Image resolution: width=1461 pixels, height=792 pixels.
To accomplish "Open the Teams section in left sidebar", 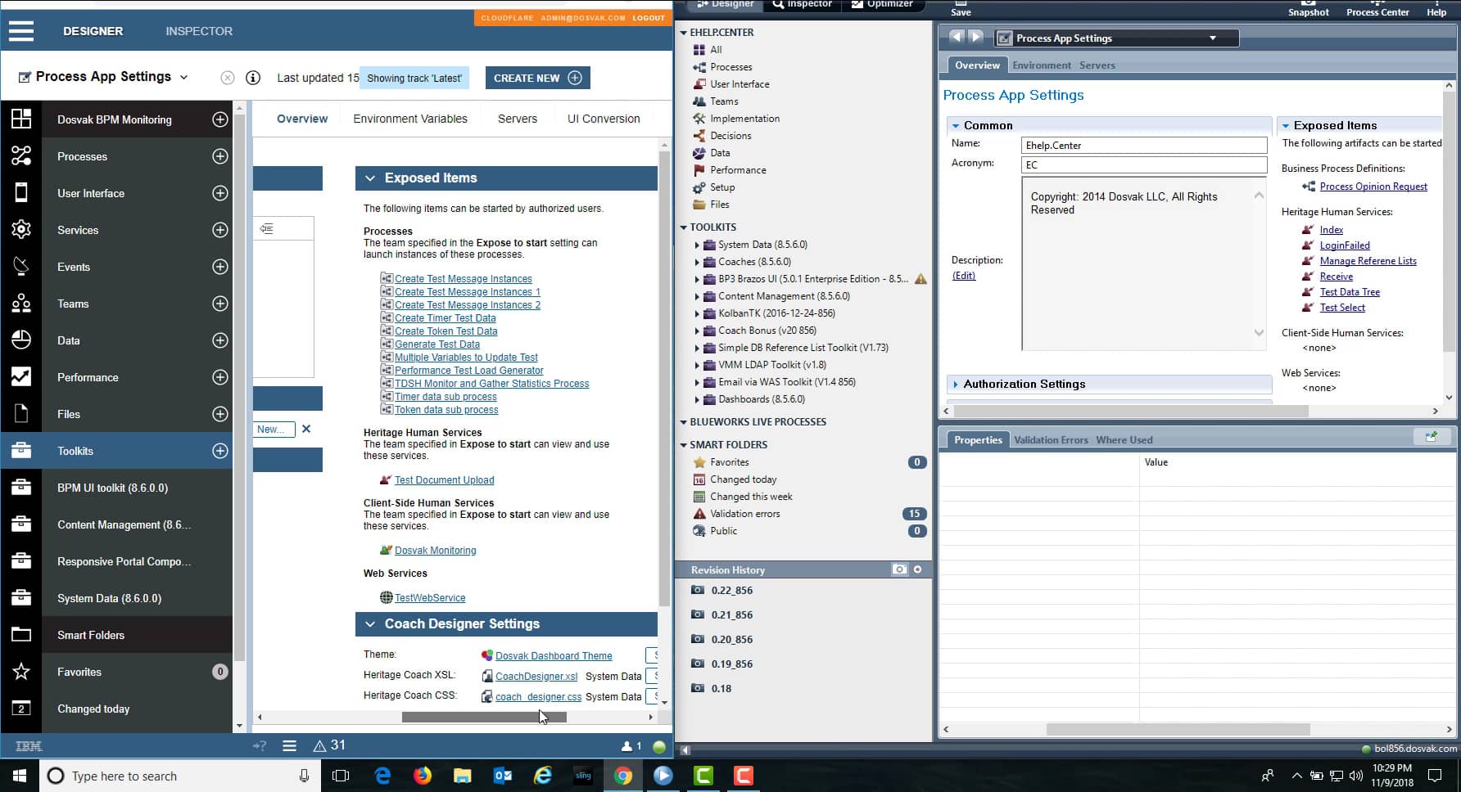I will (x=73, y=304).
